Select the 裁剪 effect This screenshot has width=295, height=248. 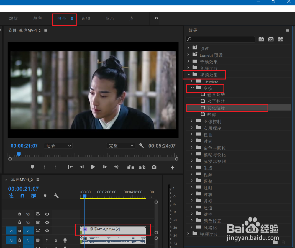tap(212, 114)
